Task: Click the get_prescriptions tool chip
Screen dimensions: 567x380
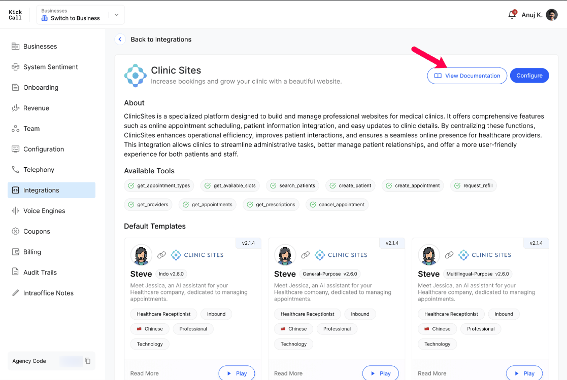Action: click(x=271, y=205)
